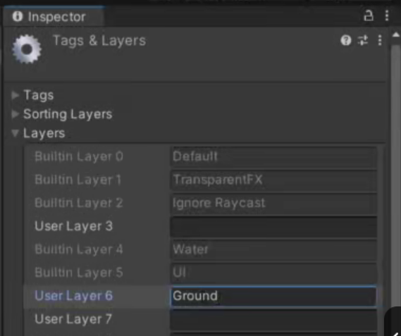The image size is (401, 336).
Task: Open Tags & Layers help reference
Action: tap(346, 40)
